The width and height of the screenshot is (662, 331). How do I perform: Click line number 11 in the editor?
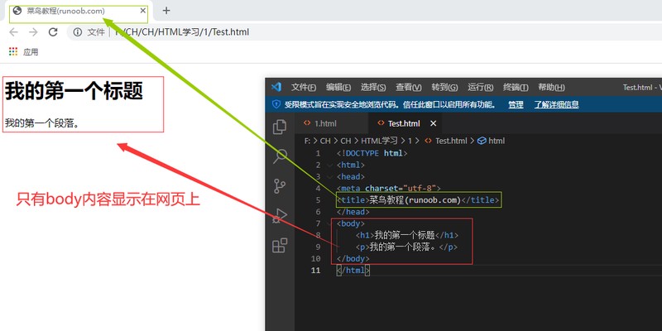pos(316,271)
